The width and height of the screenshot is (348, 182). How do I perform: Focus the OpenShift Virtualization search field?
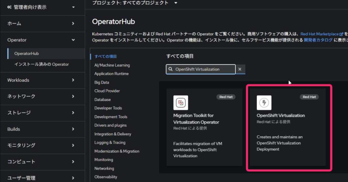[x=201, y=69]
